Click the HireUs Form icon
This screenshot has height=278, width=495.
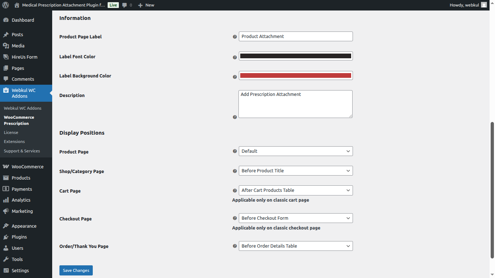[6, 57]
